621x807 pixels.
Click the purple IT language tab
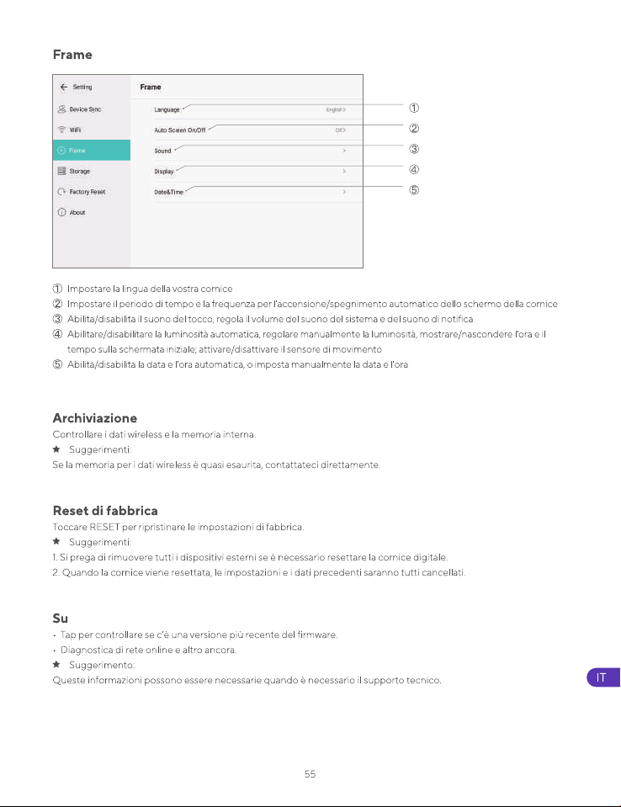603,677
